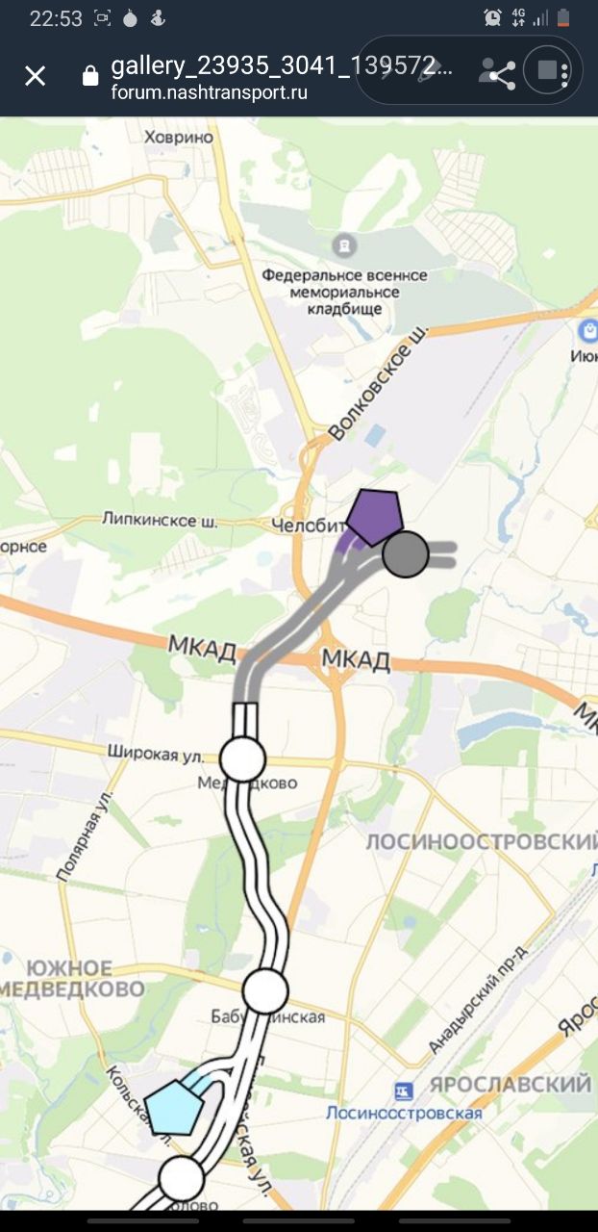Screen dimensions: 598x1232
Task: Tap the light blue pentagon depot marker
Action: tap(175, 1107)
